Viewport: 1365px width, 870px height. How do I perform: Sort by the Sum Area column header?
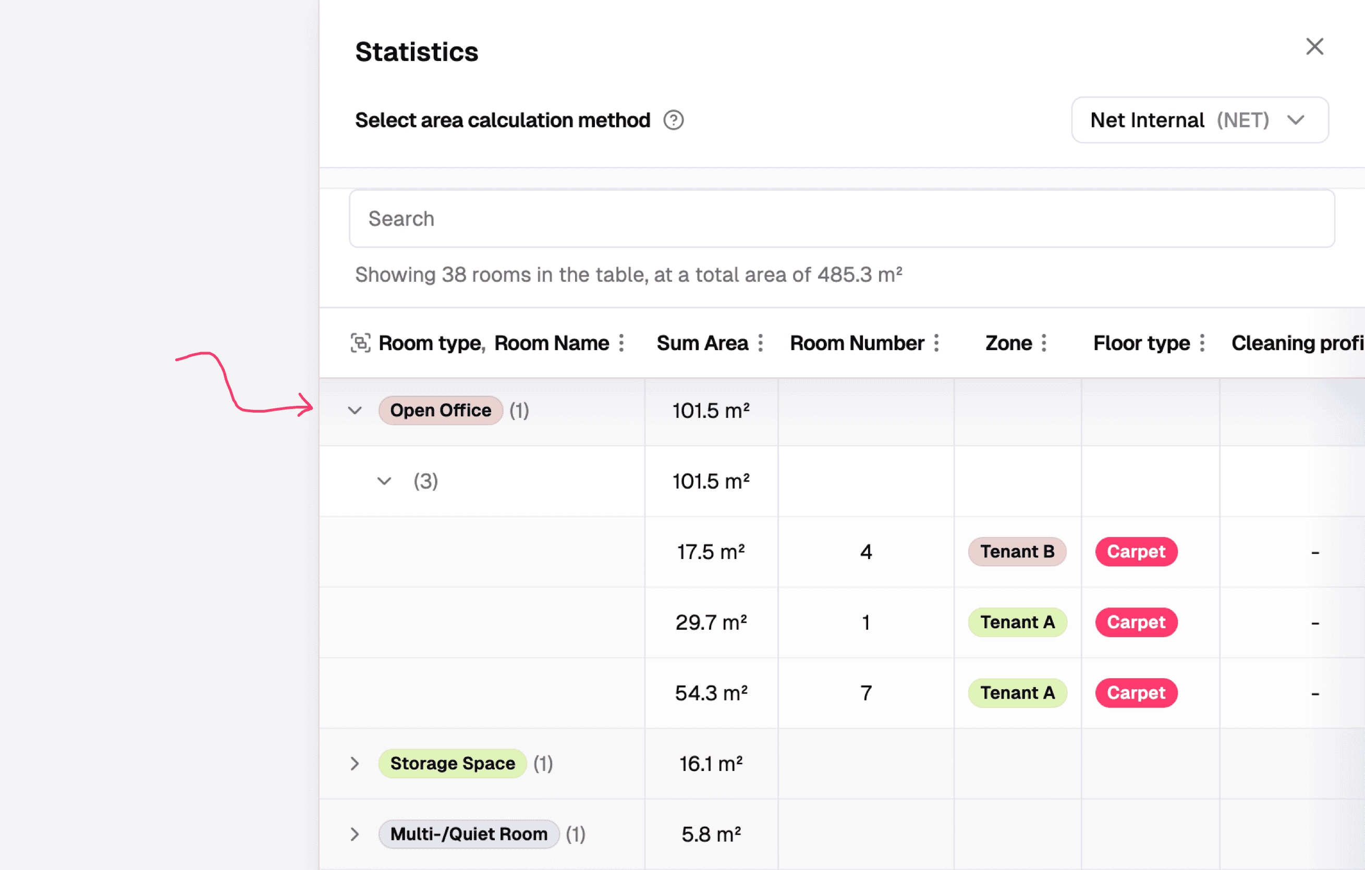[x=702, y=343]
